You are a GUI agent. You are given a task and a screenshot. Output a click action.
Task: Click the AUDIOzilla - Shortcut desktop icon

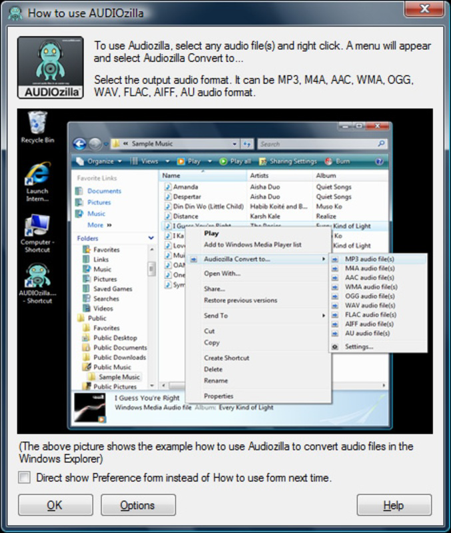37,284
